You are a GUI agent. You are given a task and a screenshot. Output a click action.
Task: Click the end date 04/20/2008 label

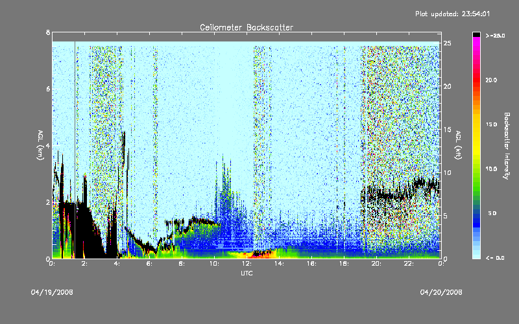click(441, 292)
